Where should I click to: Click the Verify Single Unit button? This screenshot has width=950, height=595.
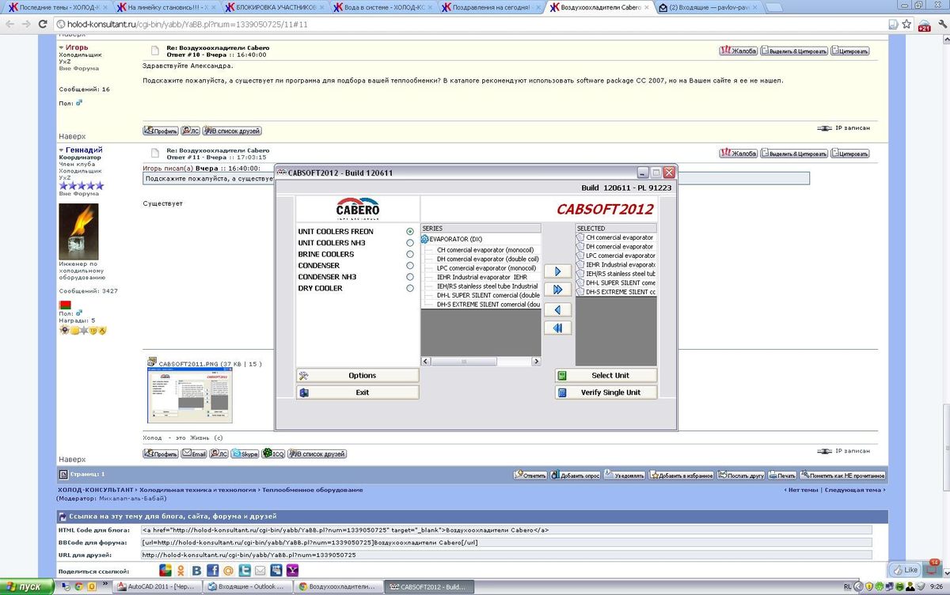[x=607, y=392]
